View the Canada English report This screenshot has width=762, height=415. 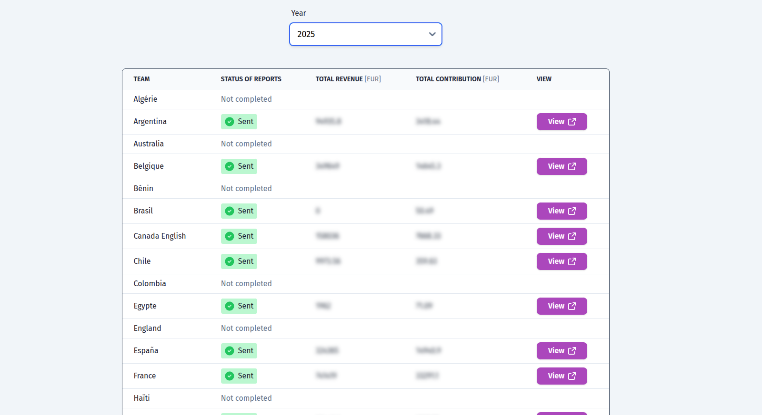[561, 236]
